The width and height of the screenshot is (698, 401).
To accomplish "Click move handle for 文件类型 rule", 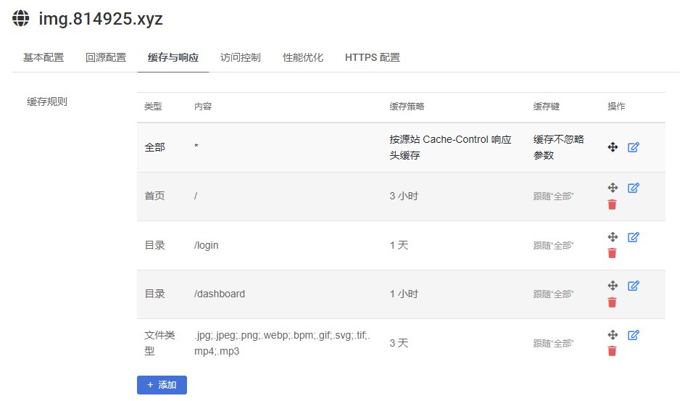I will click(x=612, y=335).
